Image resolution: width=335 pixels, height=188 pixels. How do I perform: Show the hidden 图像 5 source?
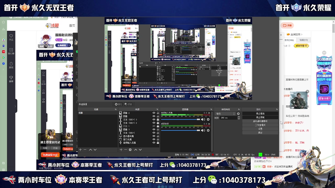pyautogui.click(x=154, y=126)
